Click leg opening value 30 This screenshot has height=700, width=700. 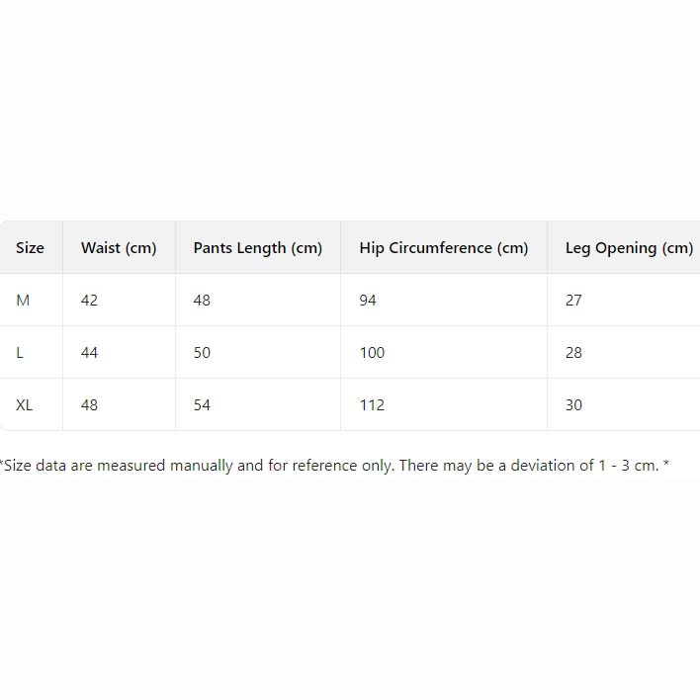(573, 405)
